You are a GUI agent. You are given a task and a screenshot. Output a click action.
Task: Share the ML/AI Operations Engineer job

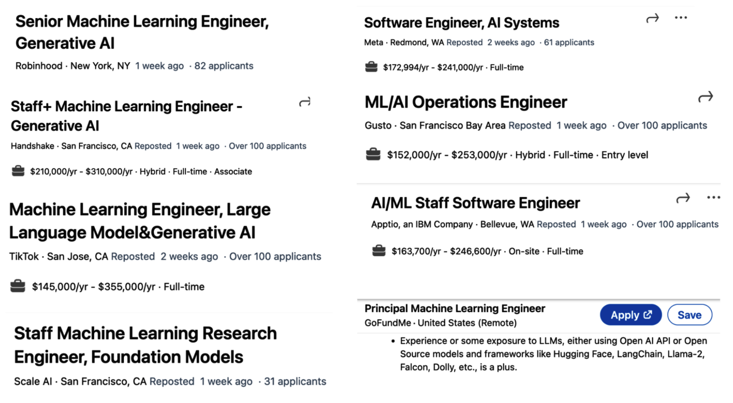pyautogui.click(x=705, y=97)
